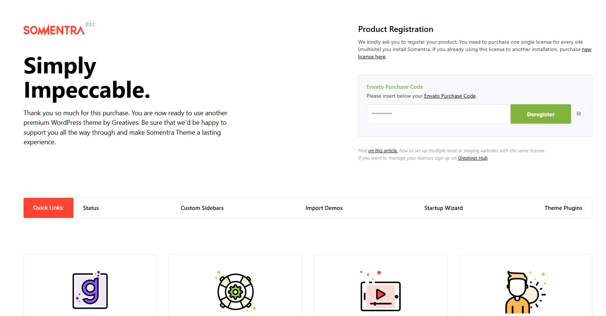Focus the Envato purchase code field
Image resolution: width=606 pixels, height=316 pixels.
tap(439, 114)
